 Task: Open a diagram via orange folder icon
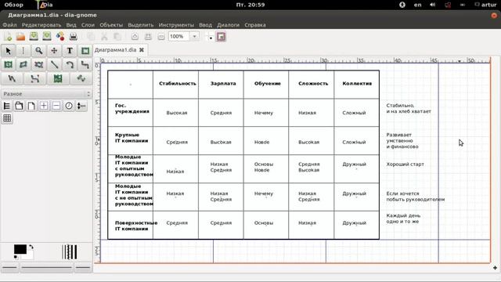click(21, 37)
